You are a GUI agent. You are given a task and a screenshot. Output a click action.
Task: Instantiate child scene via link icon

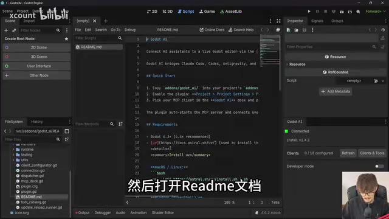[x=14, y=30]
